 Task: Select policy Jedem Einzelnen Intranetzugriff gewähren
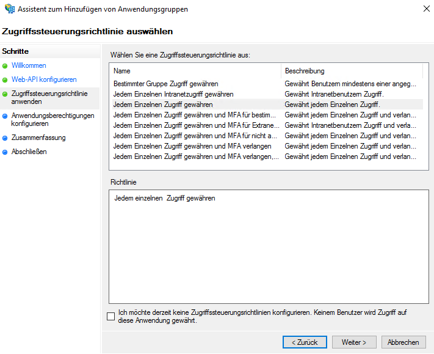[173, 94]
